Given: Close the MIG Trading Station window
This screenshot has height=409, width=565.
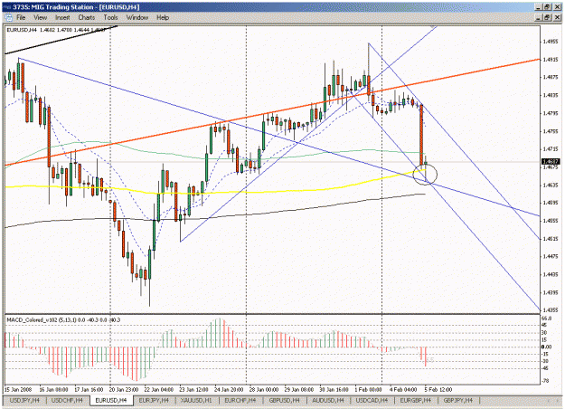Looking at the screenshot, I should pos(557,7).
